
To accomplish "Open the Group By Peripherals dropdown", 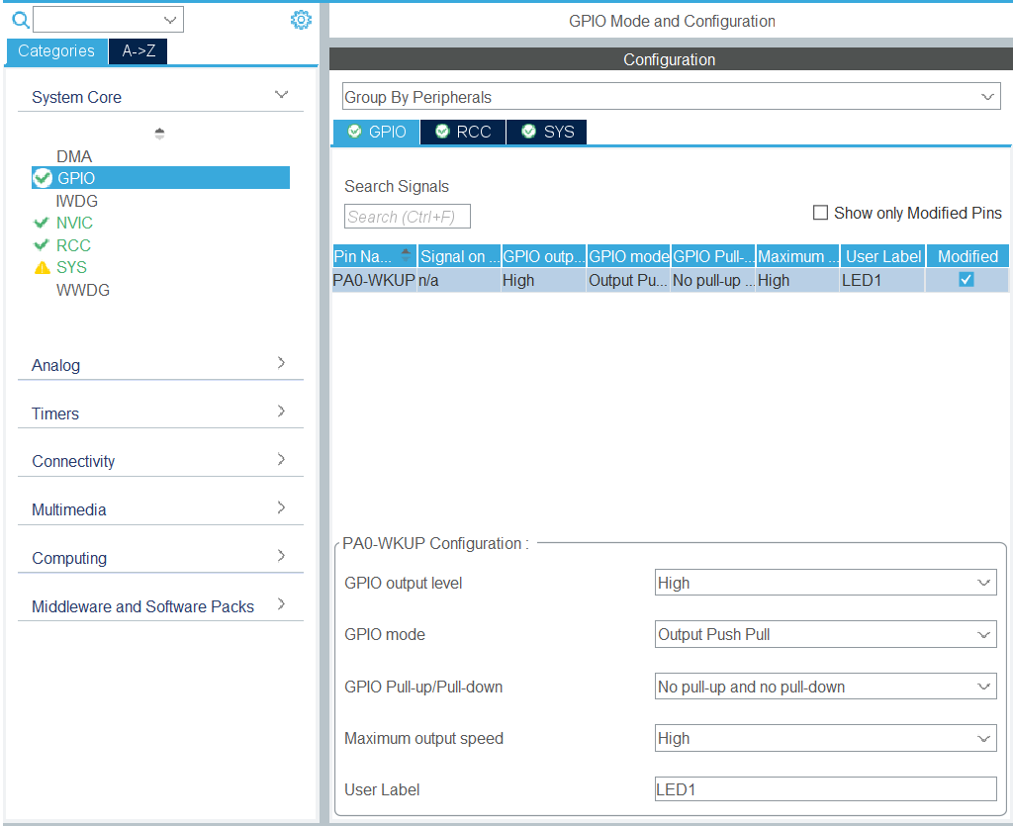I will click(670, 97).
